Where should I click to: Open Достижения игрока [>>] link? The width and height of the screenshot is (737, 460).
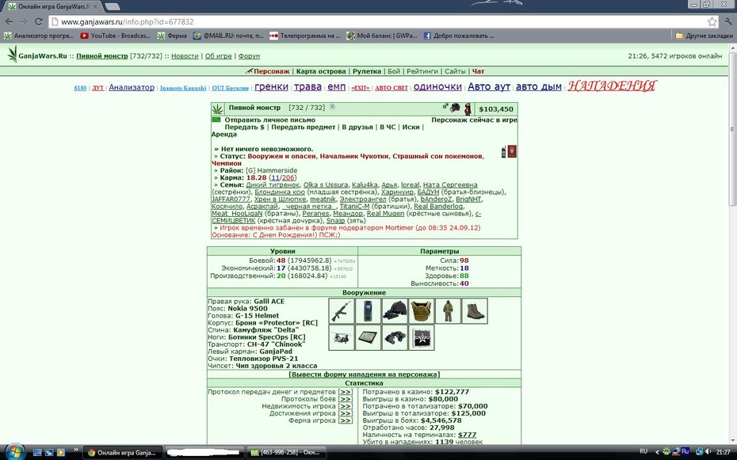pos(346,413)
